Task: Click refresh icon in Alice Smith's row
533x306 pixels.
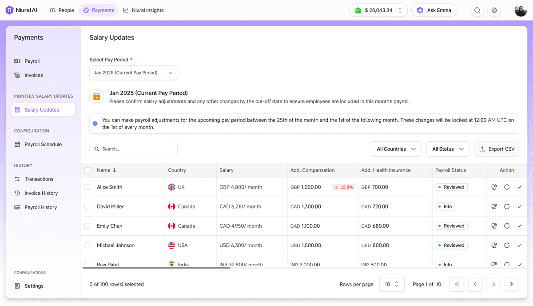Action: click(x=507, y=187)
